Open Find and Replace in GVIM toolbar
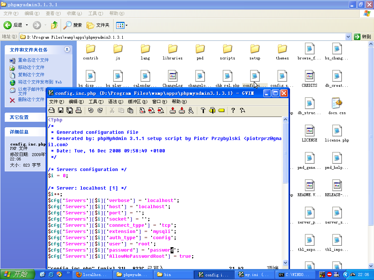Image resolution: width=374 pixels, height=280 pixels. (x=142, y=110)
